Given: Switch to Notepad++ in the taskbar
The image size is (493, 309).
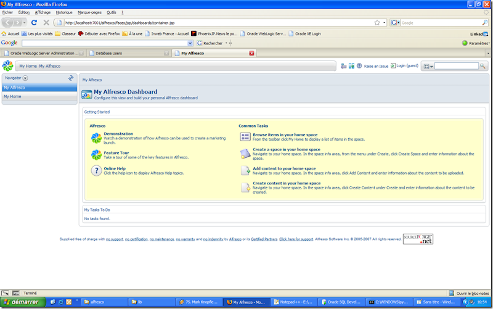Looking at the screenshot, I should [293, 302].
